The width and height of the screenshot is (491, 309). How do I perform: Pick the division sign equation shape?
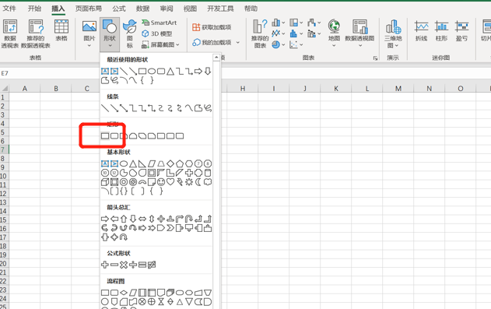[133, 265]
